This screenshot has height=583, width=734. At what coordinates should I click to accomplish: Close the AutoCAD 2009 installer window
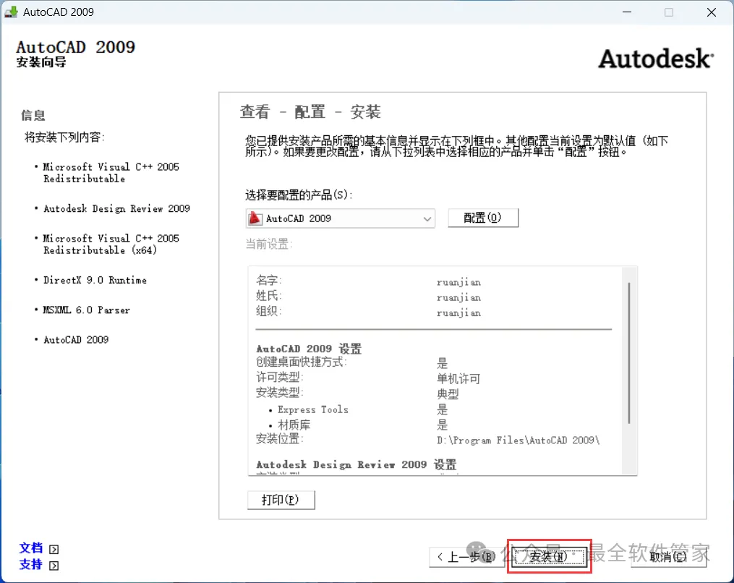(711, 12)
